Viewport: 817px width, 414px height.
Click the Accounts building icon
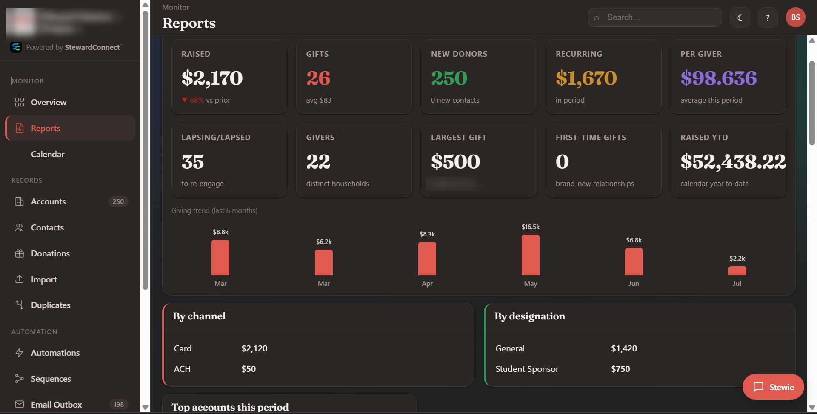[x=19, y=201]
